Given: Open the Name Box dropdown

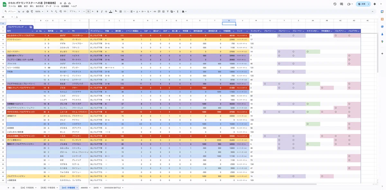Looking at the screenshot, I should pos(12,17).
